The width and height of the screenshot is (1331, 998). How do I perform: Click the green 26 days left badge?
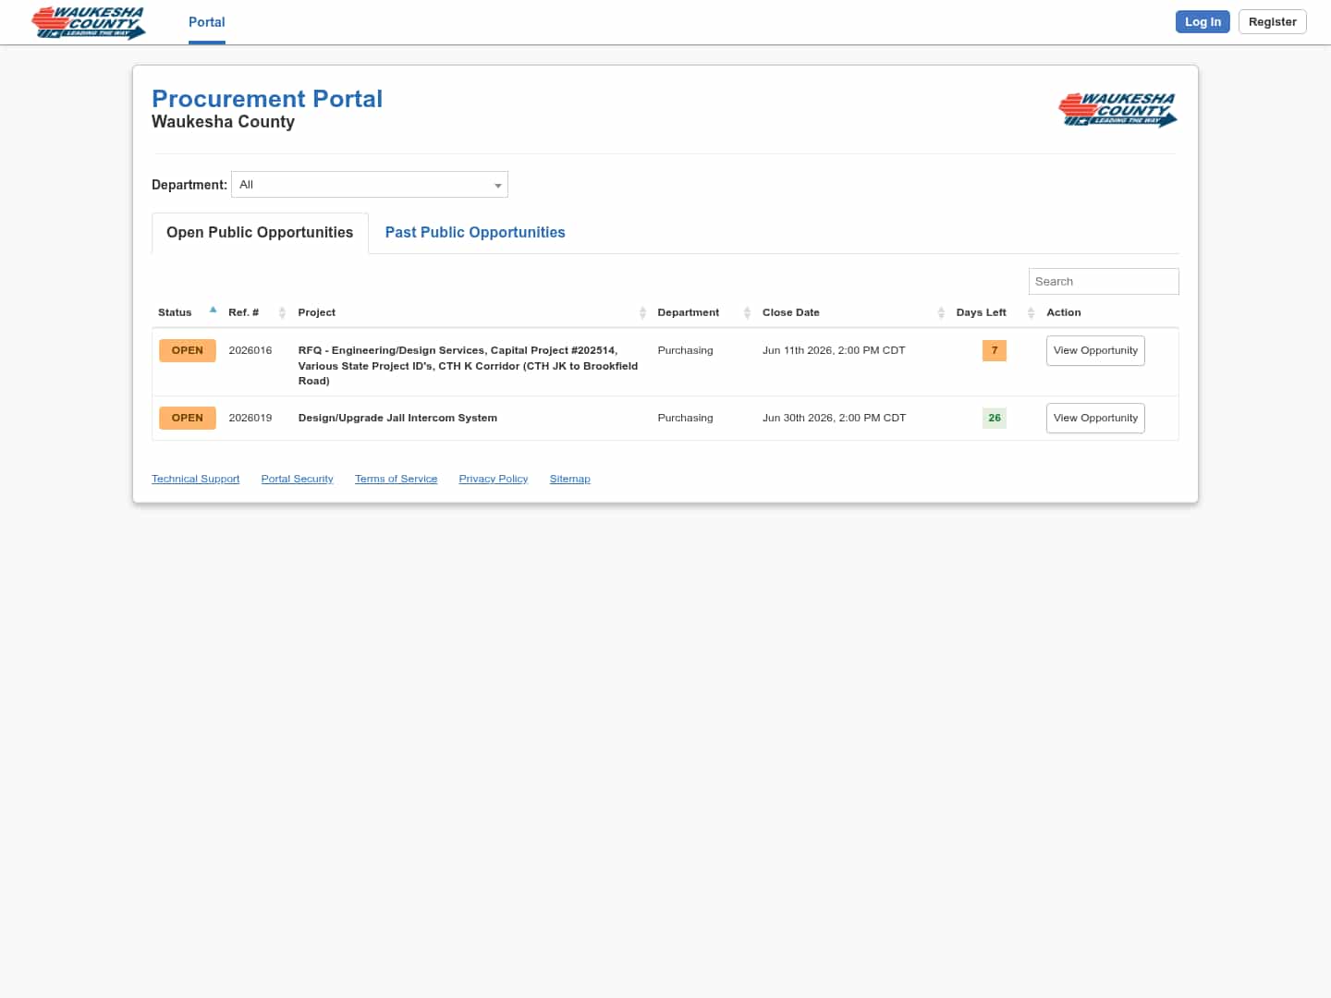995,419
